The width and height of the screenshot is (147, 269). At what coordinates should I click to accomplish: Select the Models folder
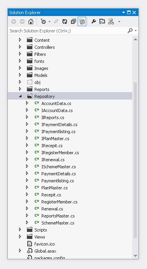41,75
